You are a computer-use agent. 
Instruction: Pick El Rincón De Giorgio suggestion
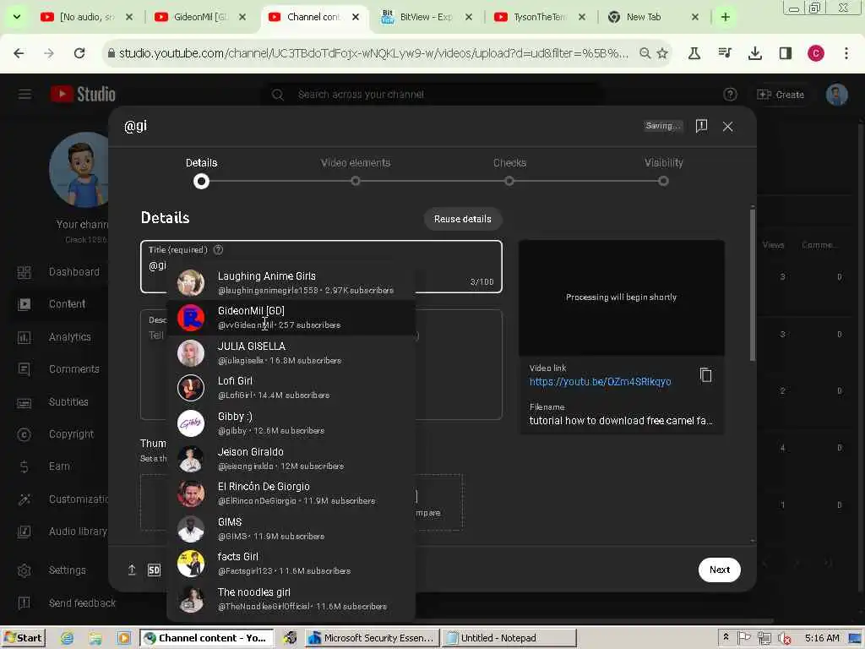click(x=291, y=493)
